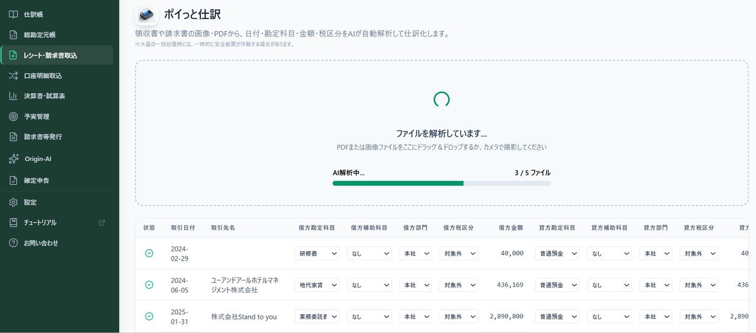Click the spinning loader icon in upload area
This screenshot has height=333, width=756.
pyautogui.click(x=442, y=99)
